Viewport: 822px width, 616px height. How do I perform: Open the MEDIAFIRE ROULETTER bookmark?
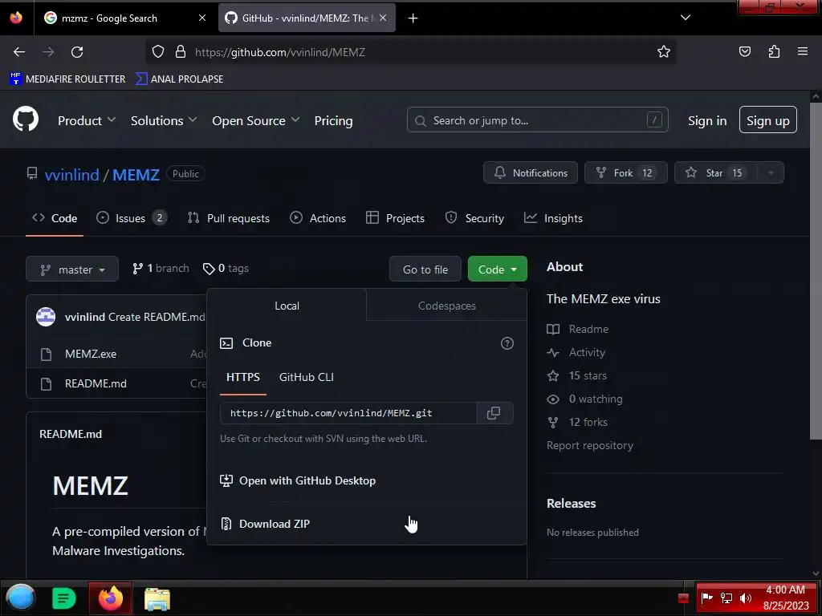coord(67,79)
